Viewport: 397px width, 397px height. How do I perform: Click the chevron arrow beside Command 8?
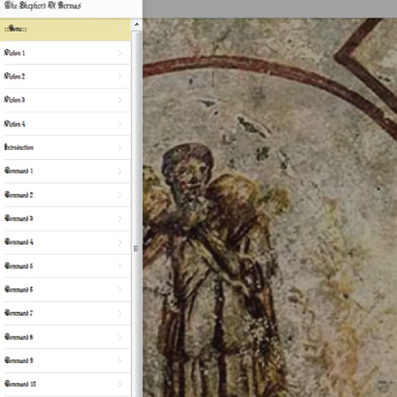[x=120, y=337]
